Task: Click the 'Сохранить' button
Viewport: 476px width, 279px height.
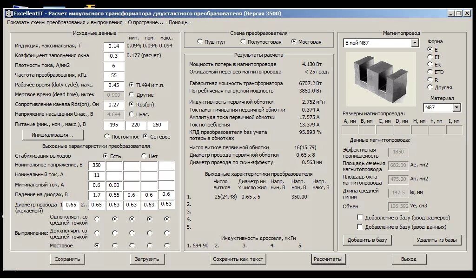Action: 67,259
